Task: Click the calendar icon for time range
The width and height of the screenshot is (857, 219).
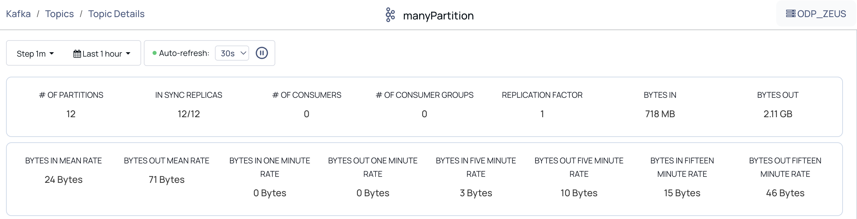Action: click(77, 54)
